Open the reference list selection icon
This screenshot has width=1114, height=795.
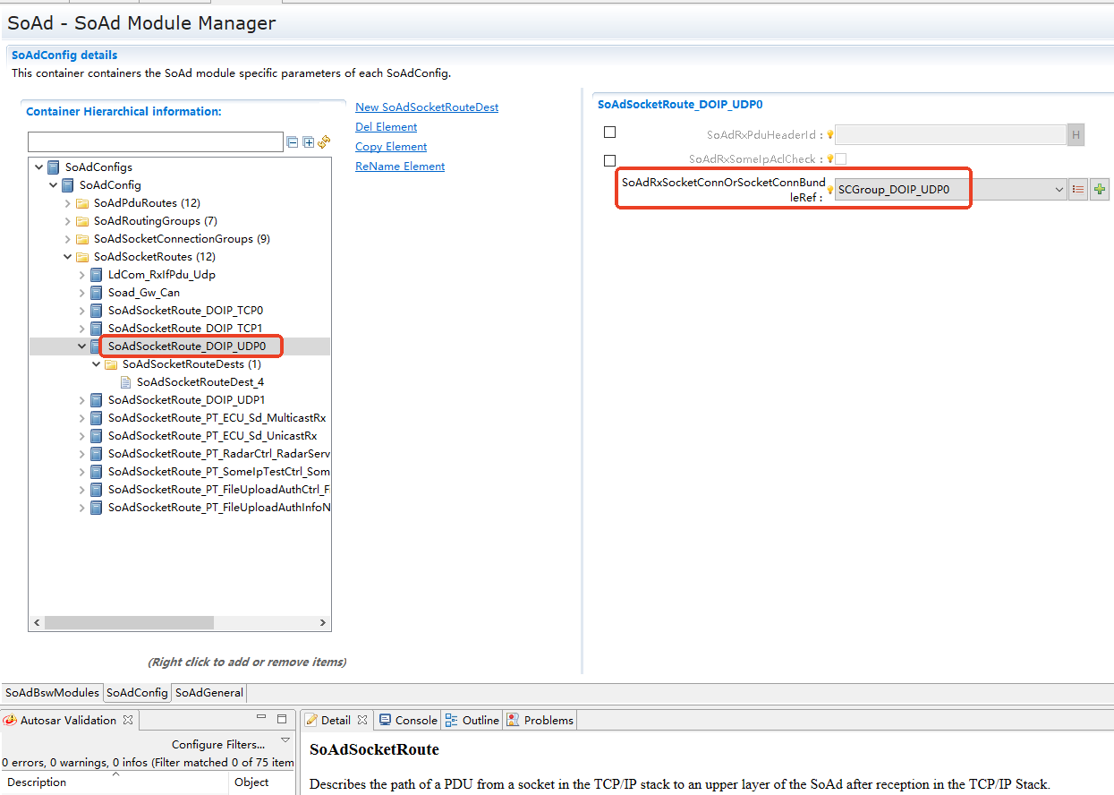[x=1078, y=190]
